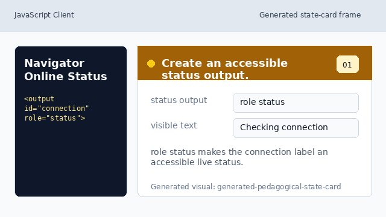
Task: Click the 01 step badge
Action: tap(347, 64)
